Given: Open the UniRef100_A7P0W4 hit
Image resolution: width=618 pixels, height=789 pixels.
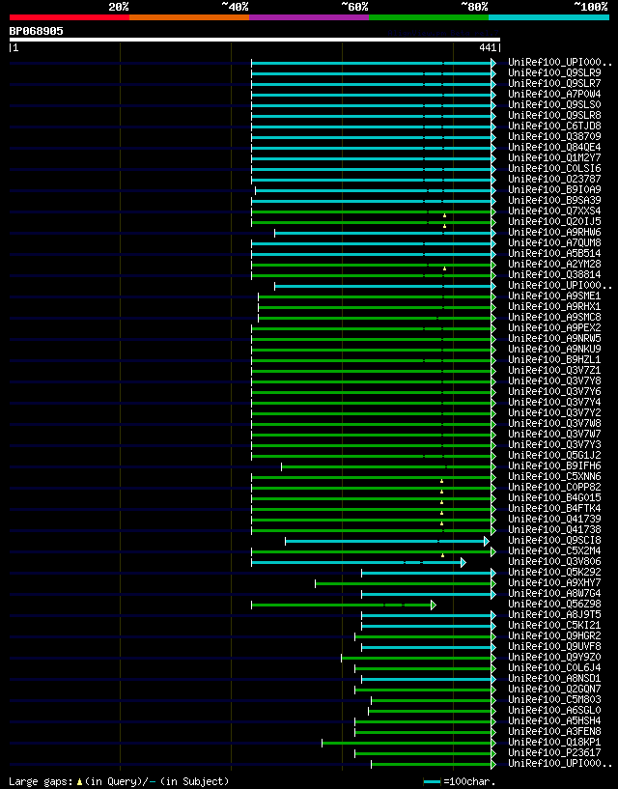Looking at the screenshot, I should click(554, 94).
